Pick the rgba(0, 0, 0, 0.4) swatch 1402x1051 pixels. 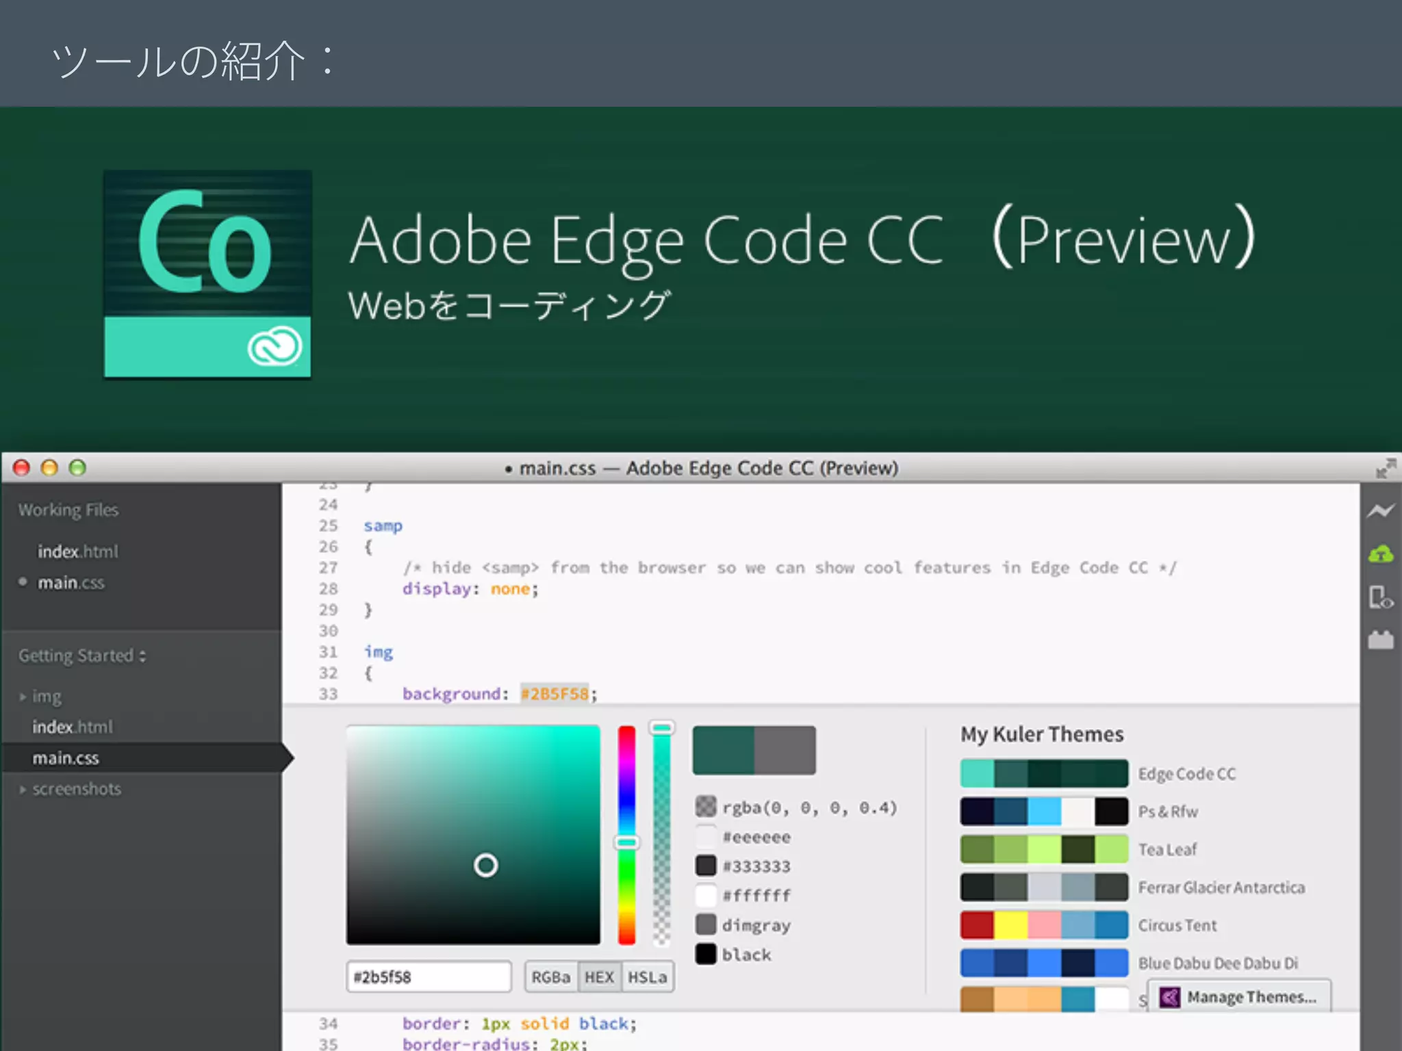[x=706, y=807]
